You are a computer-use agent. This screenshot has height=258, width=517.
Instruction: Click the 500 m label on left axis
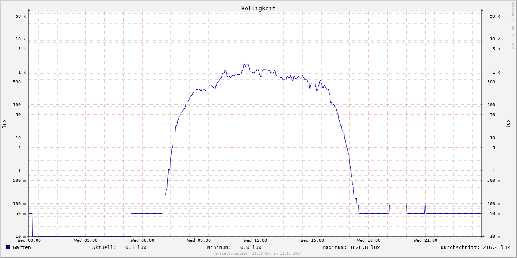(19, 181)
